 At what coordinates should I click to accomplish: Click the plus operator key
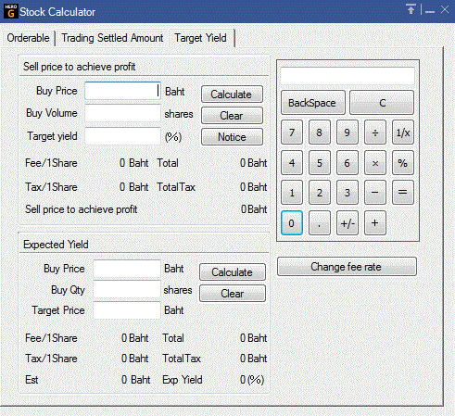click(375, 222)
